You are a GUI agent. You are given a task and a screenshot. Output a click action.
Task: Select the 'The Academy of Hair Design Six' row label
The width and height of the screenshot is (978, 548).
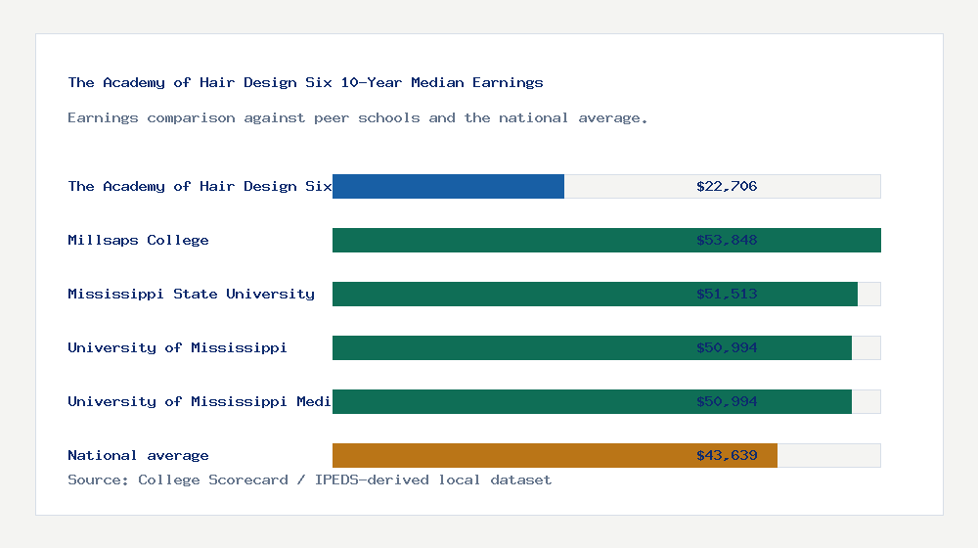click(x=200, y=187)
